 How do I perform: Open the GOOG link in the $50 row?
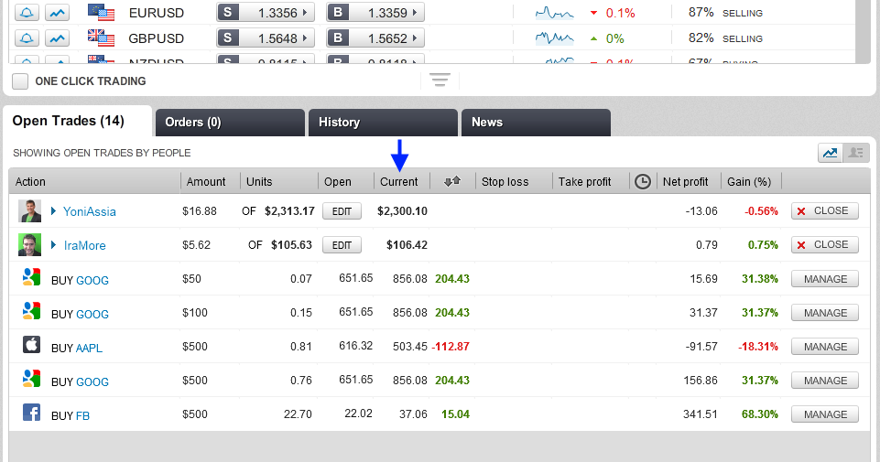(x=92, y=280)
